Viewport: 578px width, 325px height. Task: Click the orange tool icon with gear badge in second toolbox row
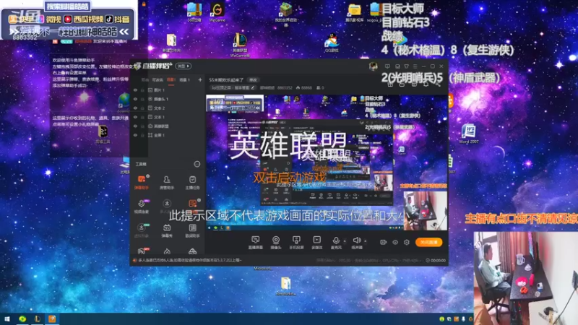coord(192,204)
